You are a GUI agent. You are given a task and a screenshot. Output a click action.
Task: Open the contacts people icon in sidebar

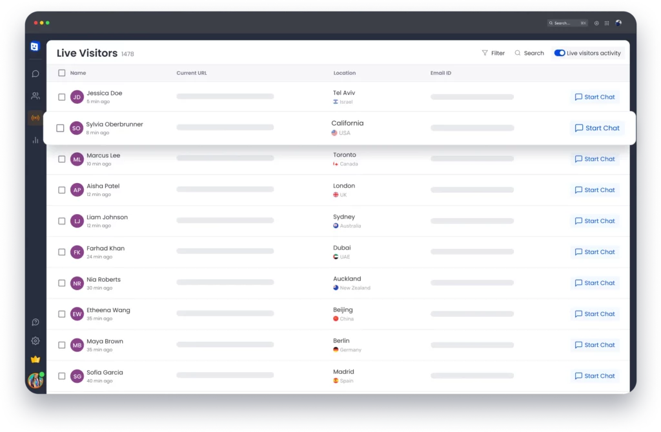36,96
